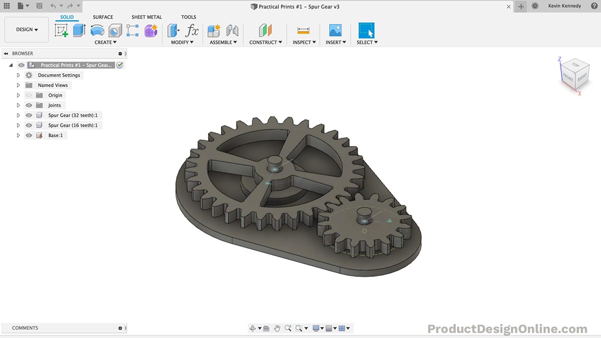Click the Front face of the ViewCube

pos(567,78)
